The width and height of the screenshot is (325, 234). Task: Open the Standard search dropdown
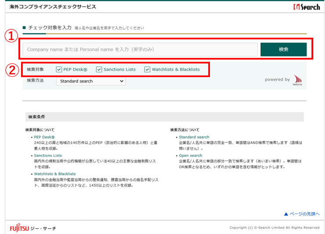point(90,81)
